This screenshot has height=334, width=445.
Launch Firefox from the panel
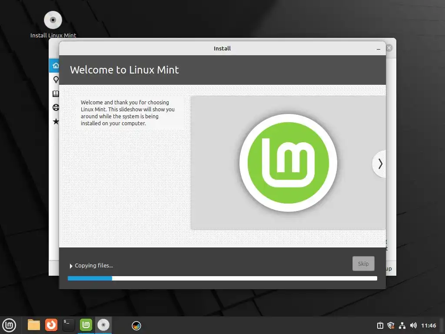(x=51, y=325)
